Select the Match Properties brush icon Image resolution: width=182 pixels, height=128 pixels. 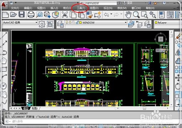pyautogui.click(x=89, y=15)
